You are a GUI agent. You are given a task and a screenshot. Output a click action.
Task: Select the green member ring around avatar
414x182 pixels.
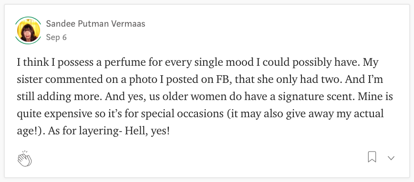29,30
